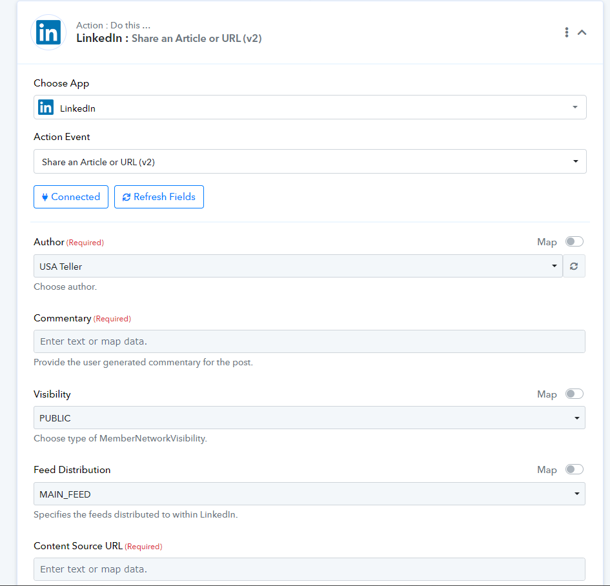
Task: Click the 'Provide the user generated commentary' hint
Action: (143, 363)
